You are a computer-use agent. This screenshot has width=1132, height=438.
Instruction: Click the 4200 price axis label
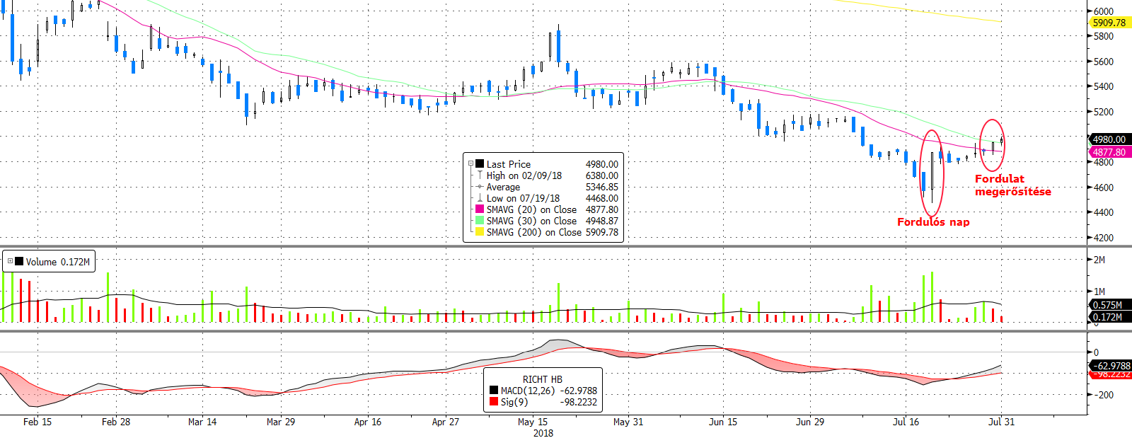(1104, 238)
